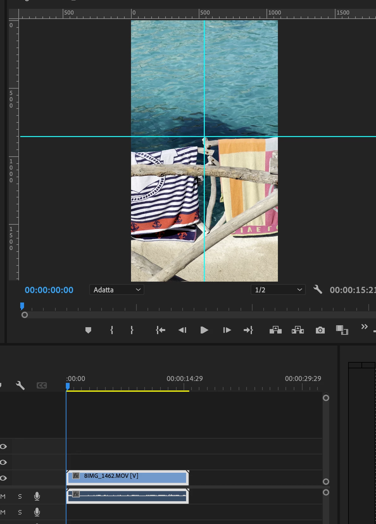
Task: Toggle the timeline captions CC button
Action: [42, 385]
